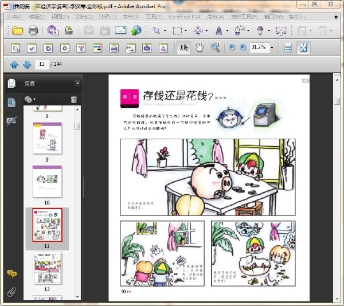The height and width of the screenshot is (306, 344).
Task: Click the magnifier inspector icon in second toolbar
Action: (15, 48)
